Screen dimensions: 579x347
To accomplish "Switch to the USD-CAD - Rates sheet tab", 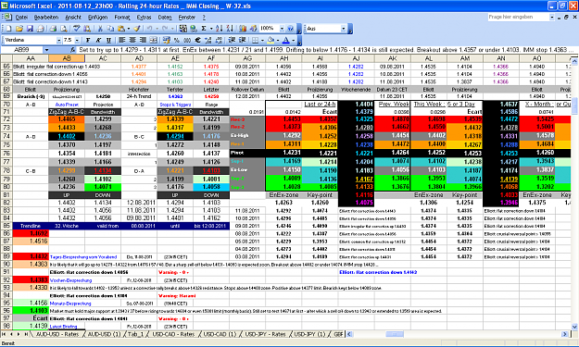I will [x=173, y=334].
